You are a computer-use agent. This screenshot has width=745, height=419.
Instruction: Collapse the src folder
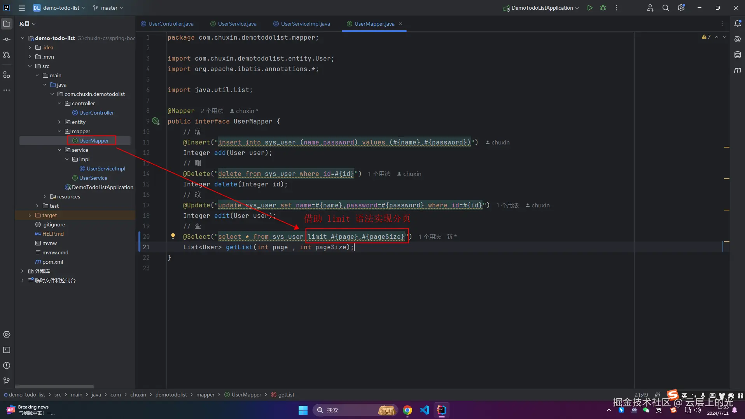click(30, 66)
